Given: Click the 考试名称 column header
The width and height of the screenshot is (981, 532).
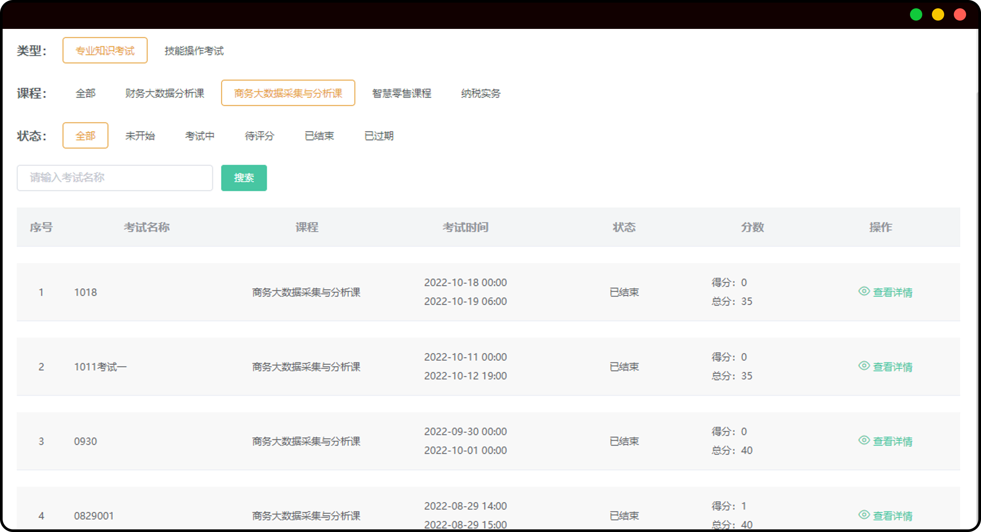Looking at the screenshot, I should 146,227.
